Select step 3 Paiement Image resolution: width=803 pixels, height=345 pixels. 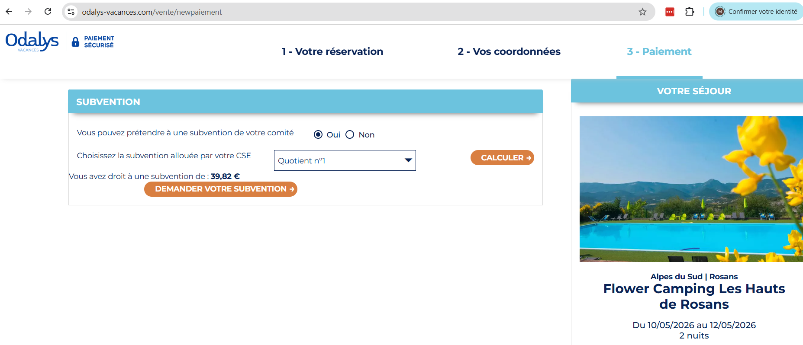[659, 51]
